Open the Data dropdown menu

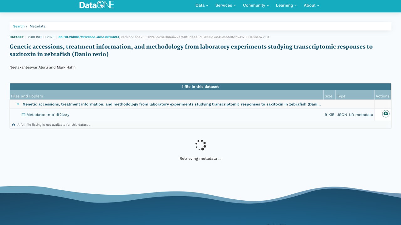coord(202,5)
